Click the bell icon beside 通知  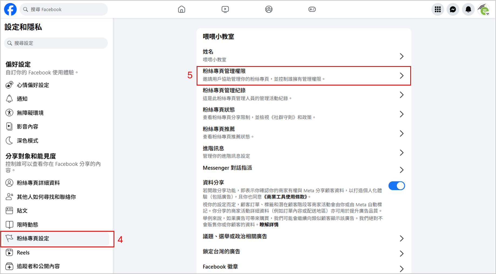(x=9, y=99)
